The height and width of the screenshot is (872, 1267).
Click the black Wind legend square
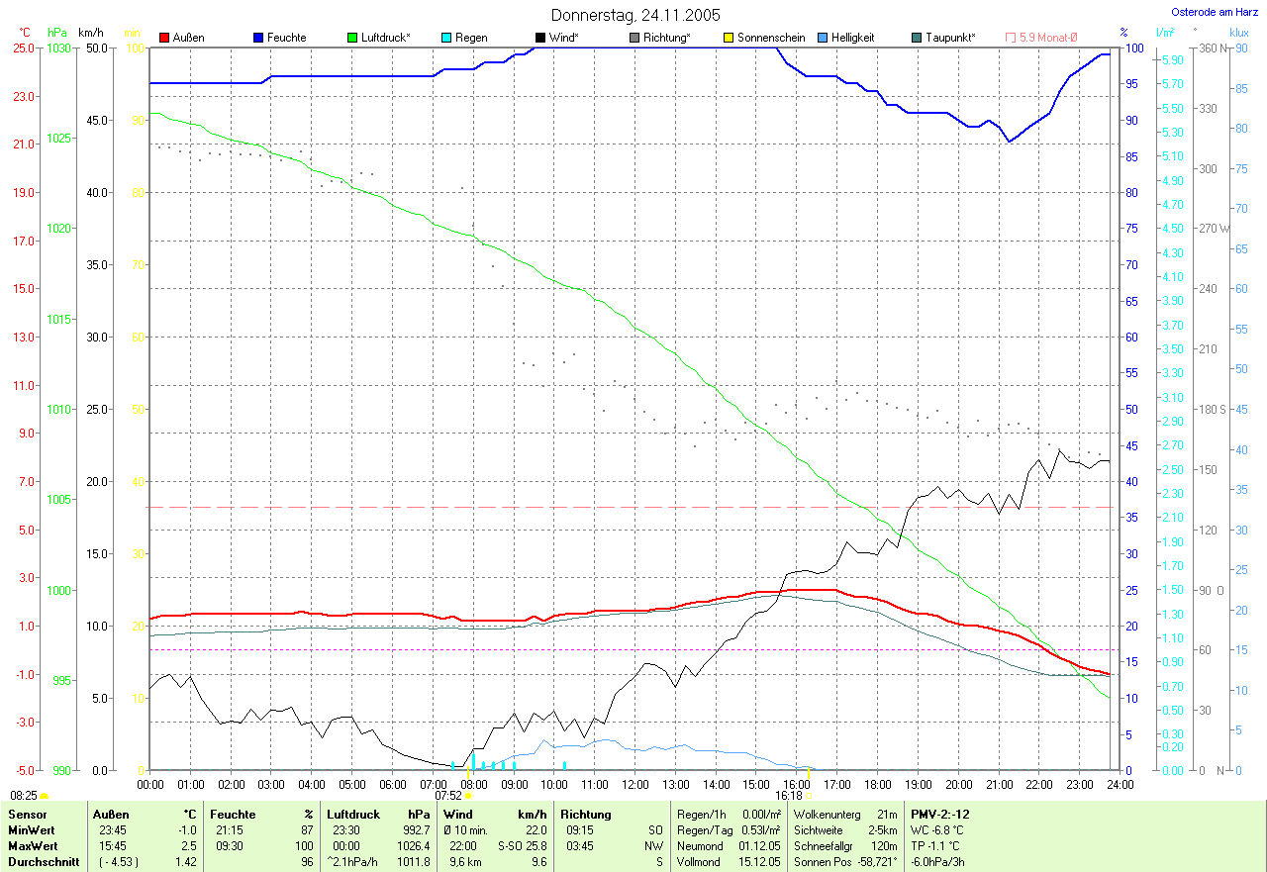point(539,38)
